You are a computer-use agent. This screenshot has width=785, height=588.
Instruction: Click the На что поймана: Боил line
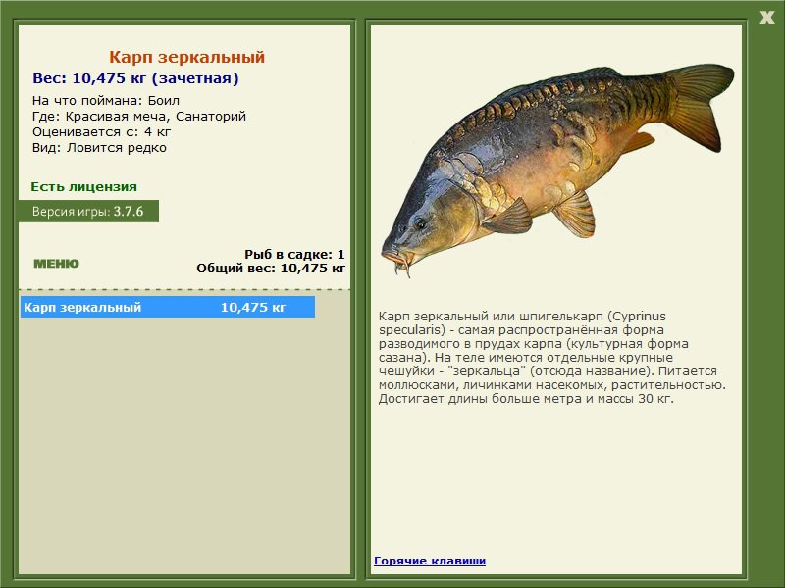pos(106,101)
